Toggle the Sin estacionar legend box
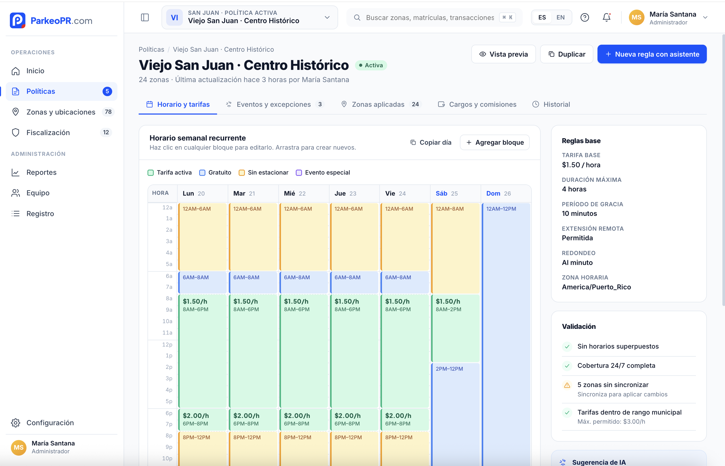725x466 pixels. click(242, 173)
